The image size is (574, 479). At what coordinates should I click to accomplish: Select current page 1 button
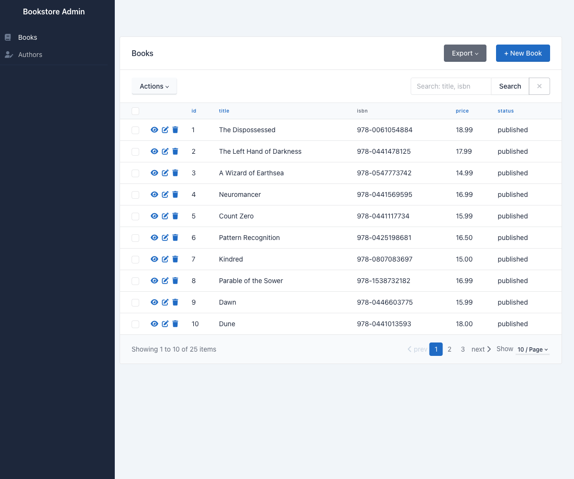[436, 349]
